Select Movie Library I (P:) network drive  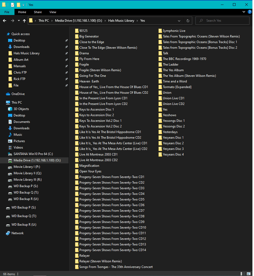pos(27,167)
